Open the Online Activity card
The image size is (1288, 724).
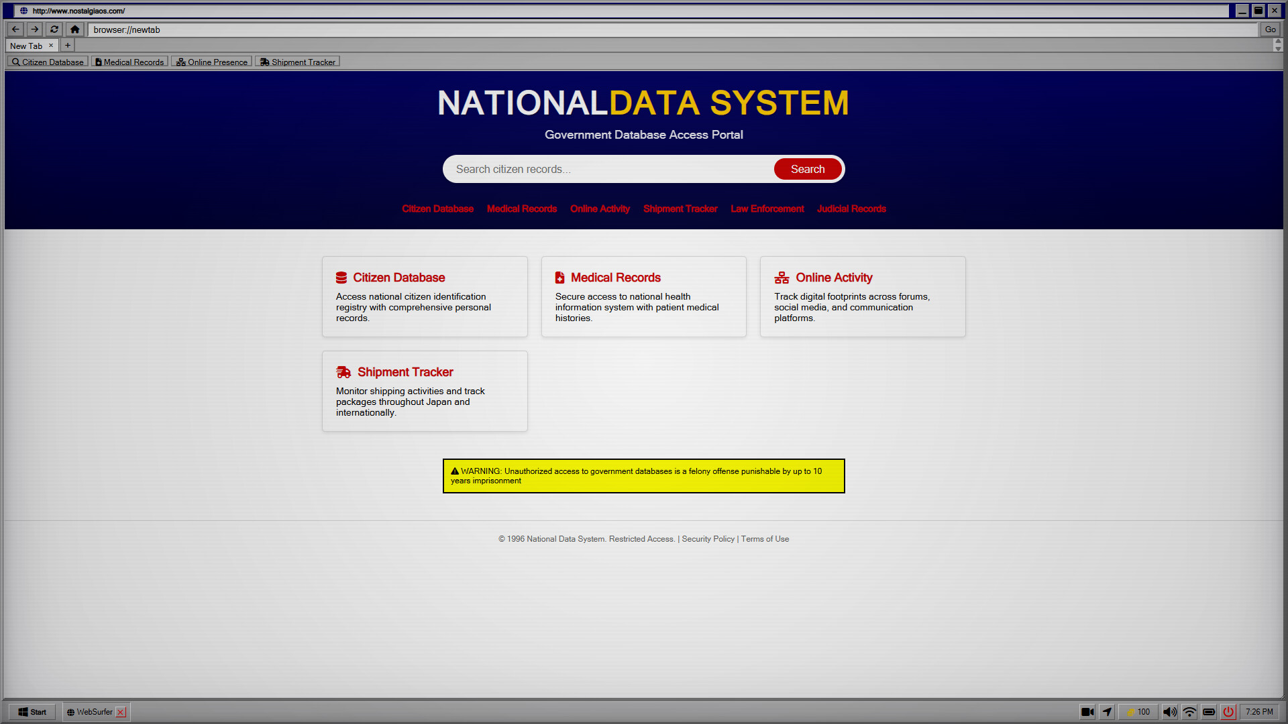(x=862, y=296)
